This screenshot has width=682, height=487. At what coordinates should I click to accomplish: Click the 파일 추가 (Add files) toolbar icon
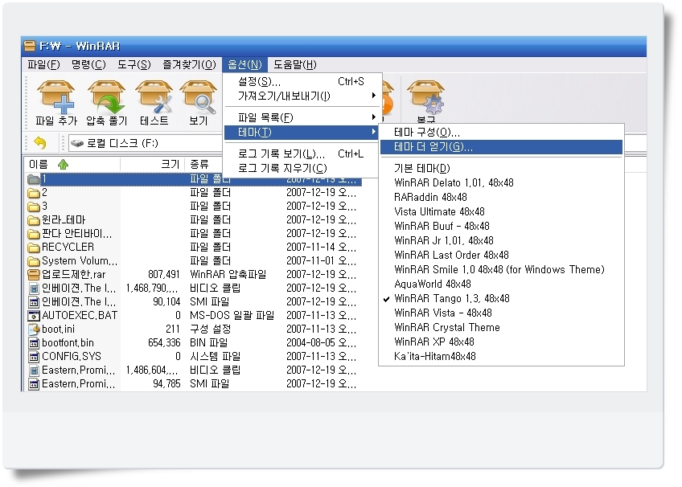[x=56, y=97]
